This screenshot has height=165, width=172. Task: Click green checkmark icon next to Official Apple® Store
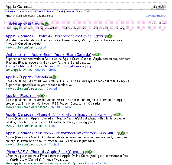[x=47, y=24]
